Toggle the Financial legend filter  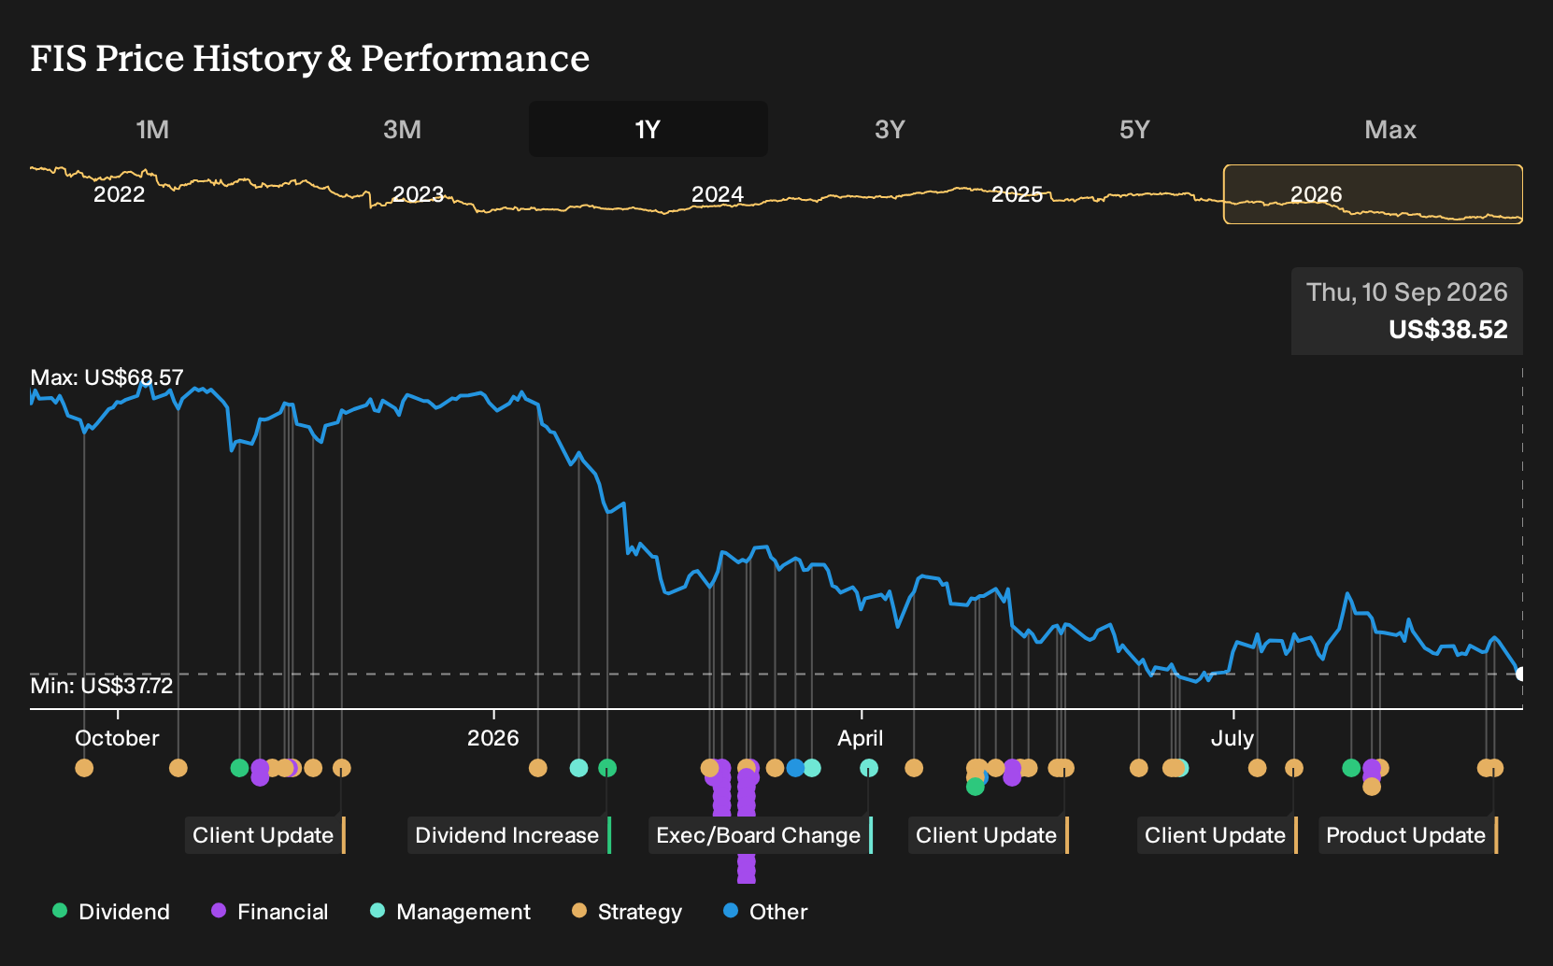click(x=270, y=912)
